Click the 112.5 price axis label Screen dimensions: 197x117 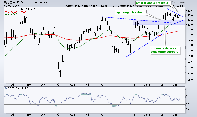pos(189,20)
